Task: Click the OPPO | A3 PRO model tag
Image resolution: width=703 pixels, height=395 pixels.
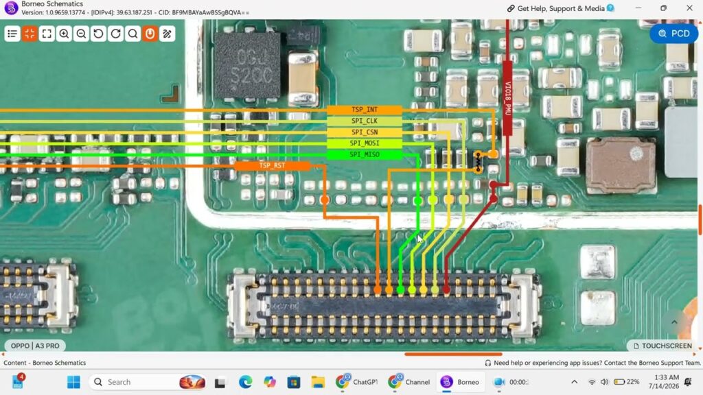Action: point(35,346)
